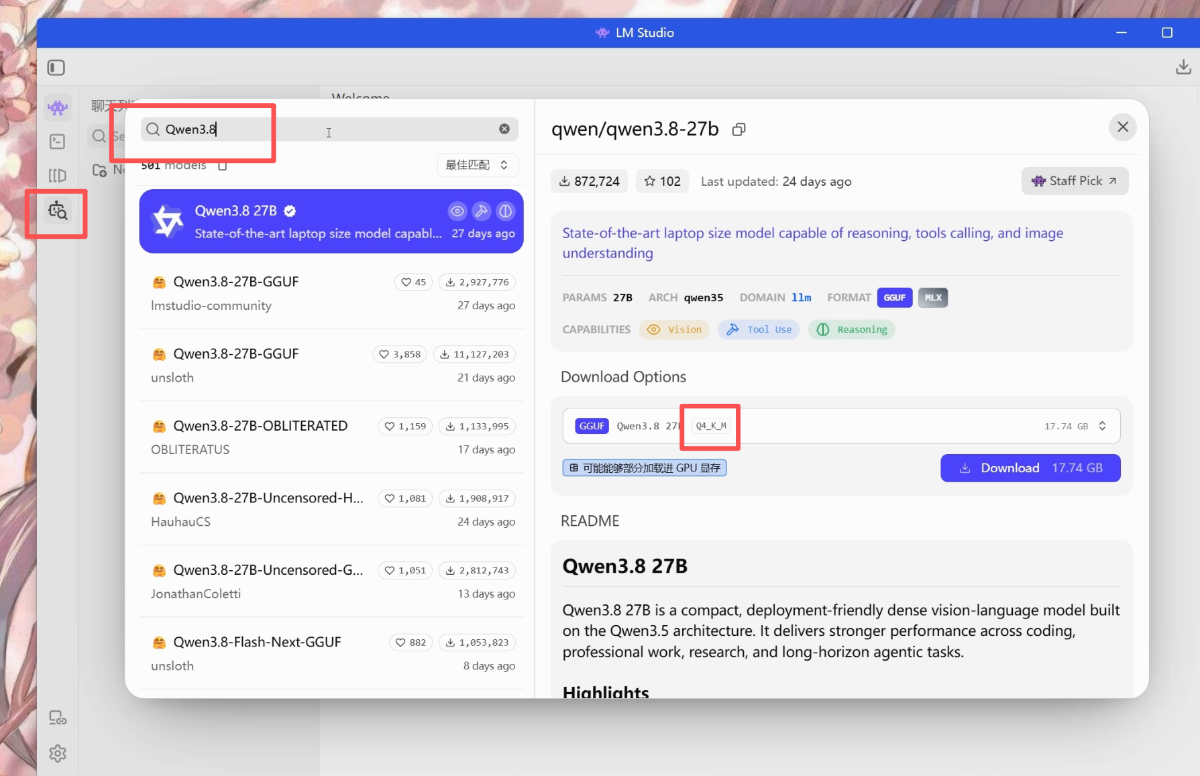Open the Settings gear in the sidebar

click(x=58, y=753)
